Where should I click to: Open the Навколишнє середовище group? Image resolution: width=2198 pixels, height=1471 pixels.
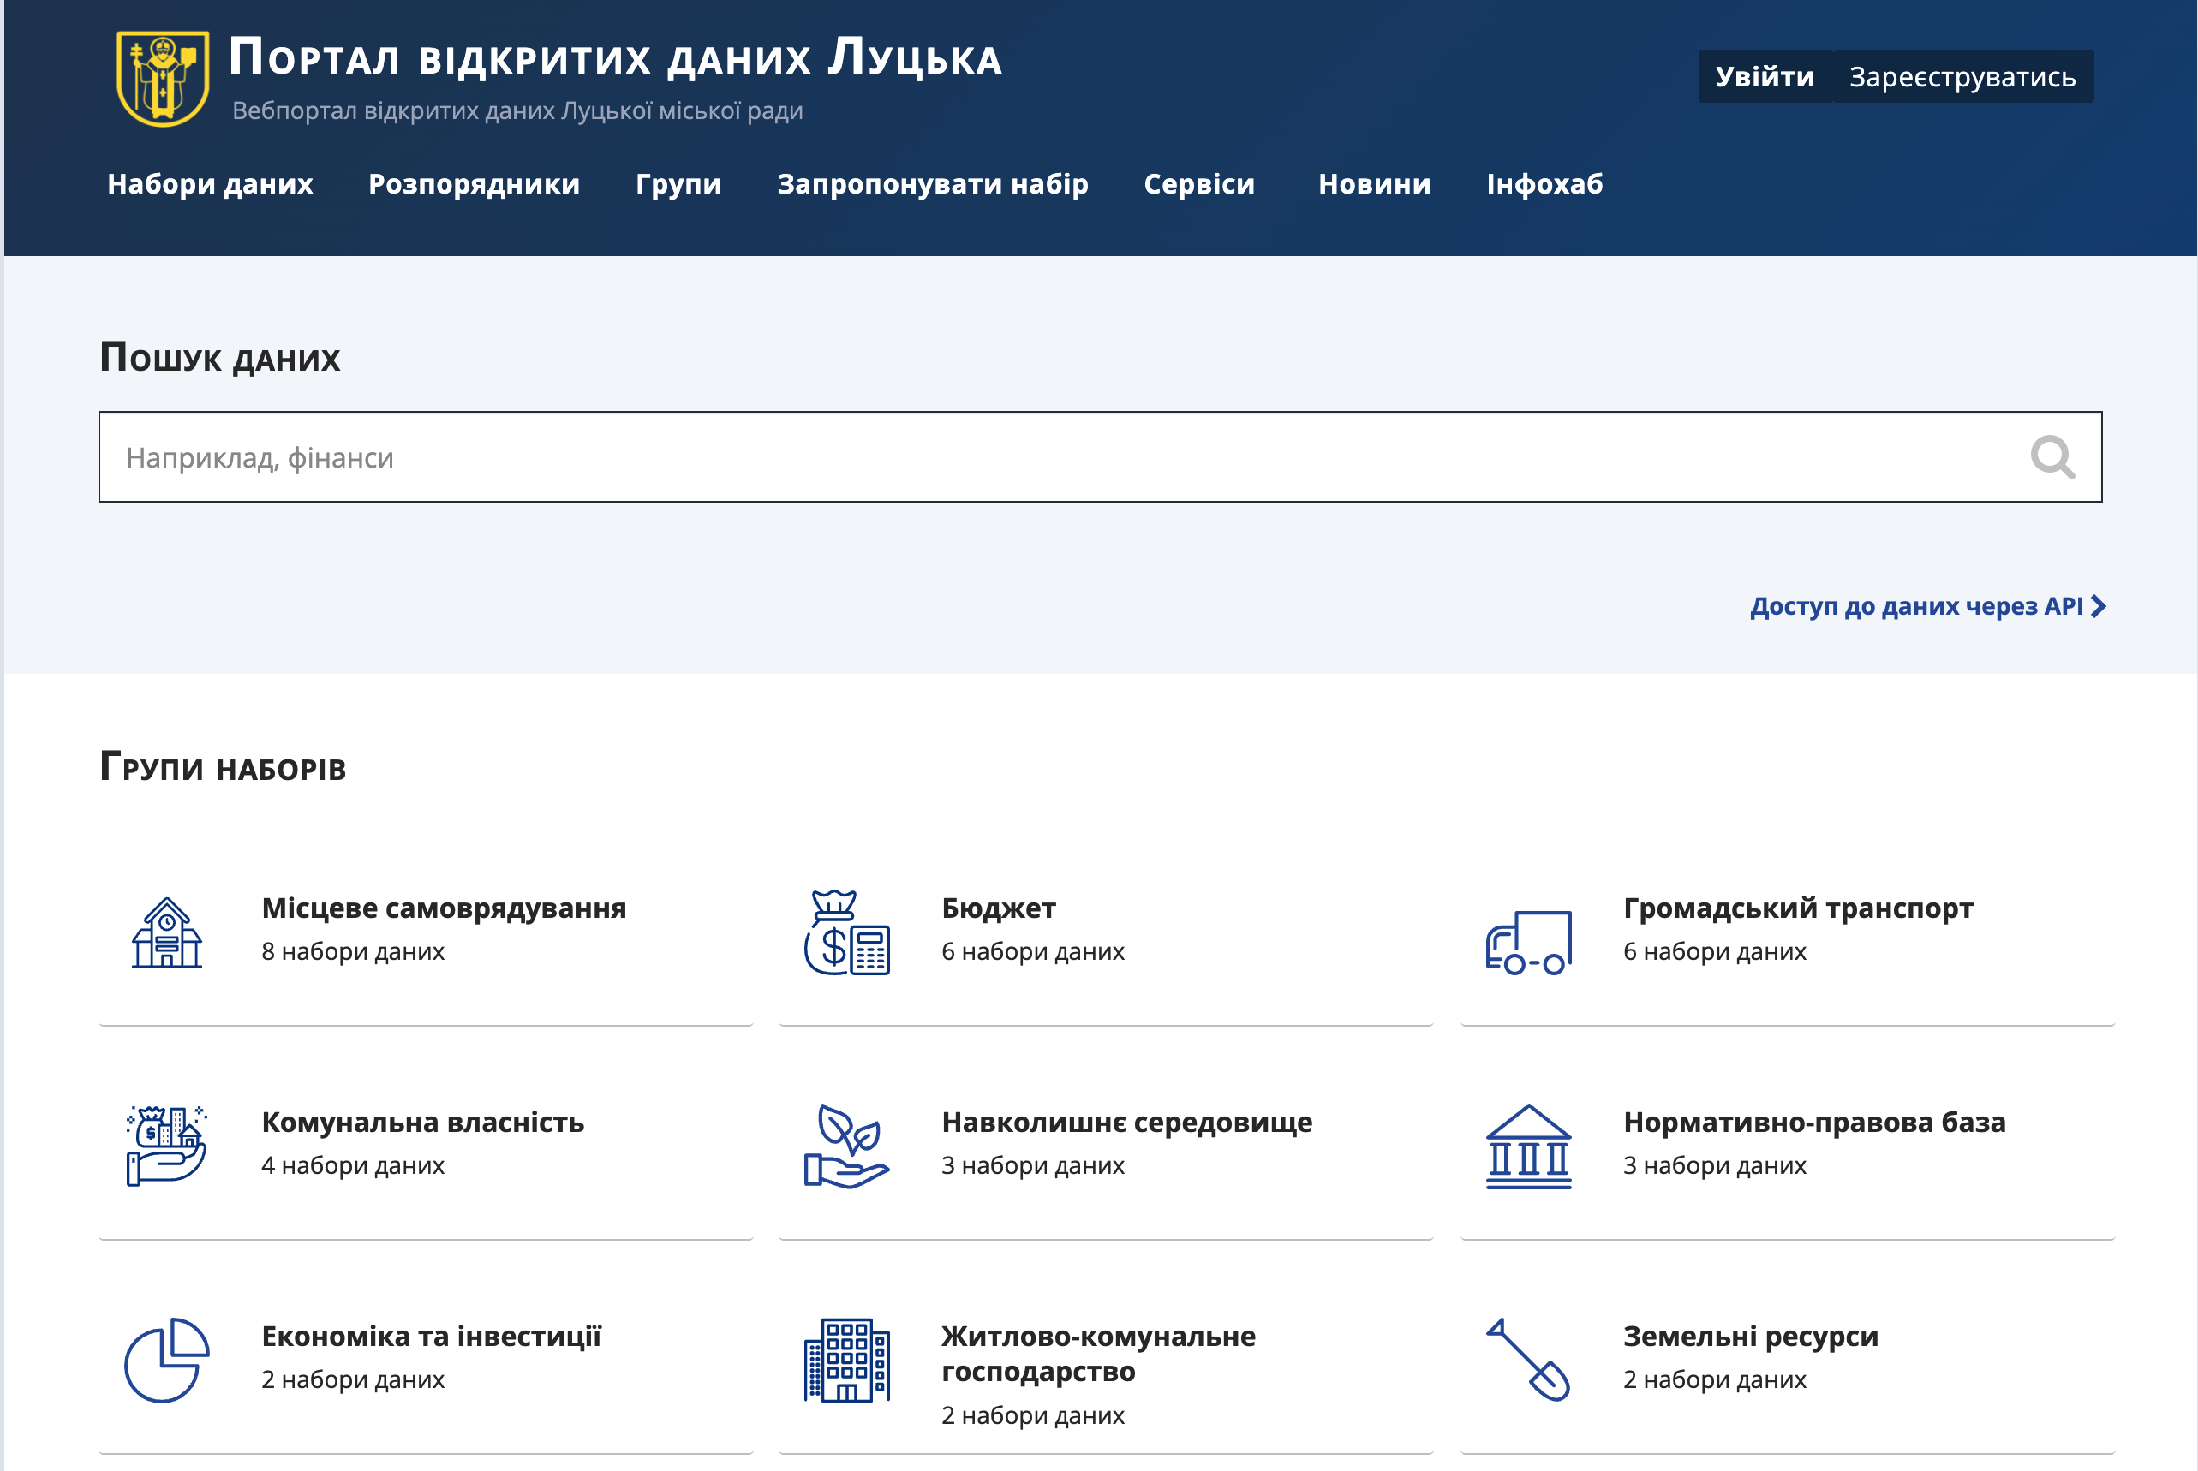click(x=1127, y=1122)
